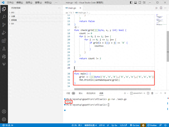
Task: Place cursor on line 26 return statement
Action: tap(90, 58)
